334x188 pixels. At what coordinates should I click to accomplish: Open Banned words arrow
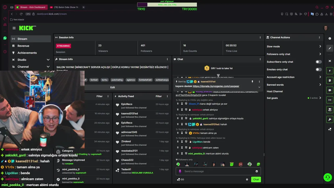pos(320,85)
